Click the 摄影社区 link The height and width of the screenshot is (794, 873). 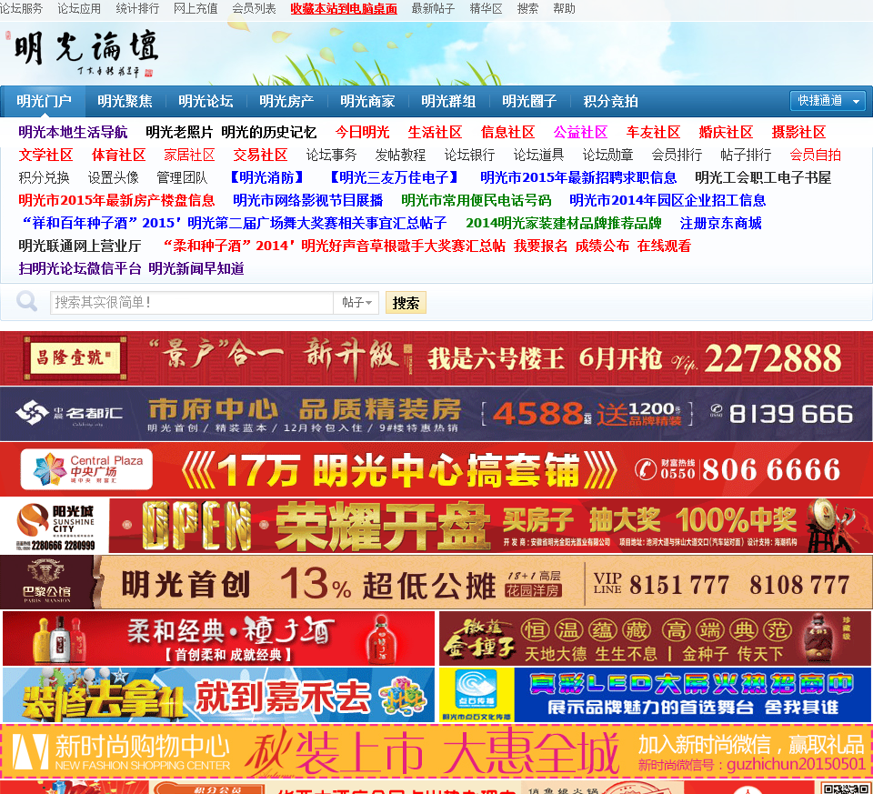coord(798,132)
